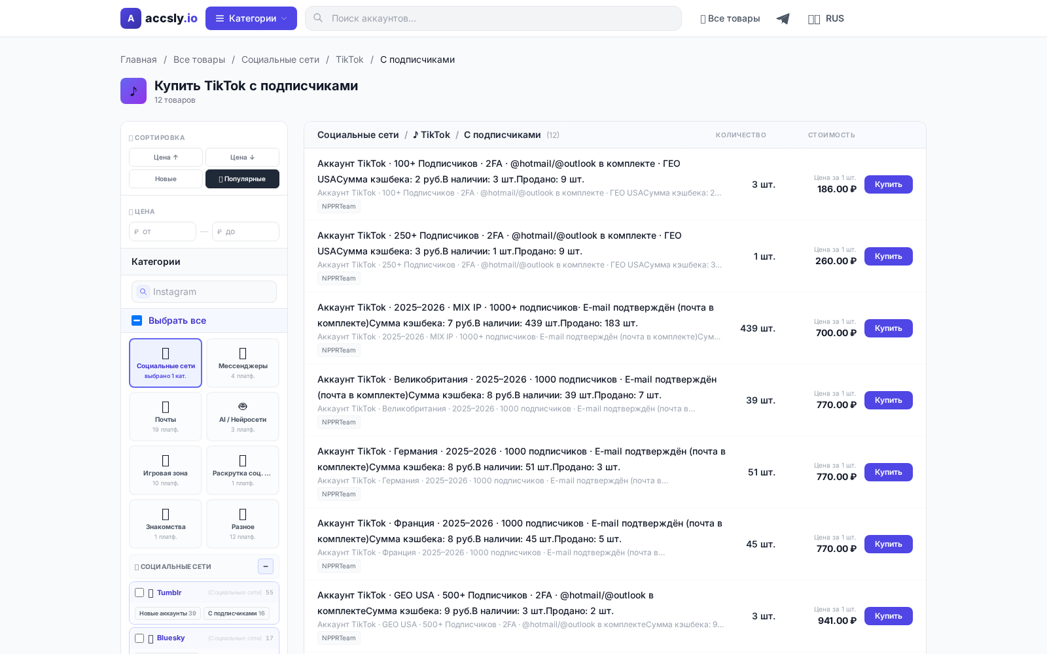Sort by Цена ascending
The height and width of the screenshot is (654, 1047).
[x=166, y=157]
